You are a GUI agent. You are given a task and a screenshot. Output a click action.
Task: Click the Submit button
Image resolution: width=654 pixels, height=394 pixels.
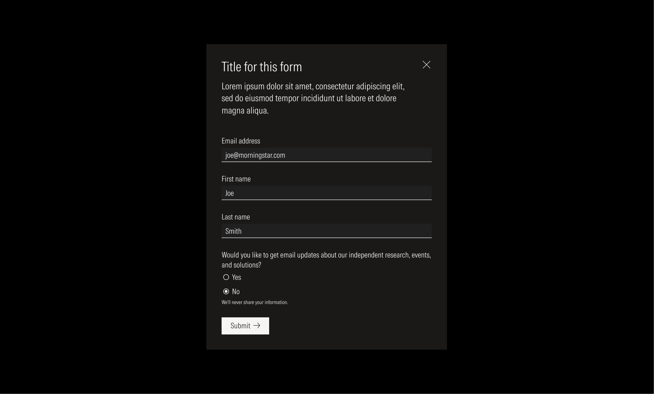tap(245, 326)
